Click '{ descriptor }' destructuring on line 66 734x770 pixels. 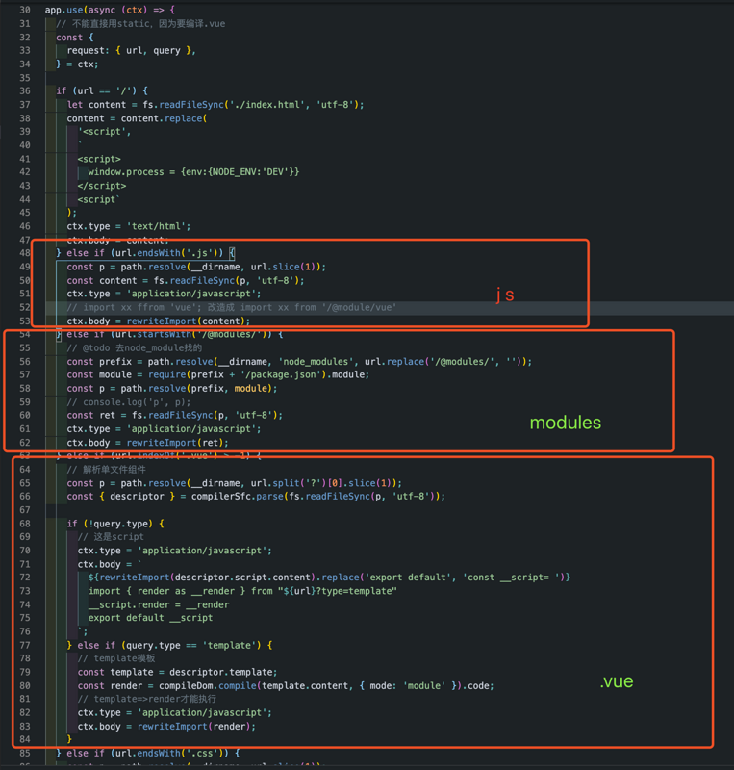point(137,497)
